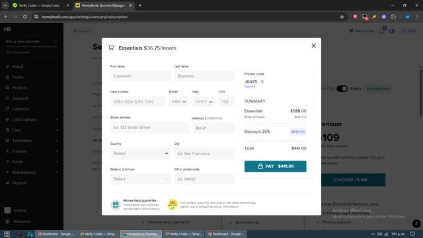Click the pink shield extension icon
Image resolution: width=423 pixels, height=238 pixels.
point(355,17)
